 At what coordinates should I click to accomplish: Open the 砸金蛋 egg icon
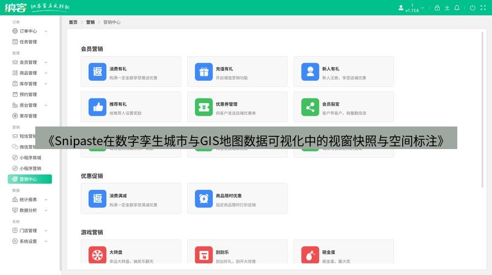coord(310,255)
